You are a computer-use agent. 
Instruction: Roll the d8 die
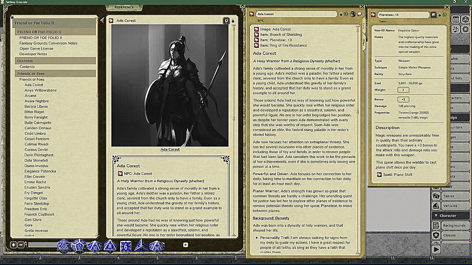pyautogui.click(x=110, y=246)
